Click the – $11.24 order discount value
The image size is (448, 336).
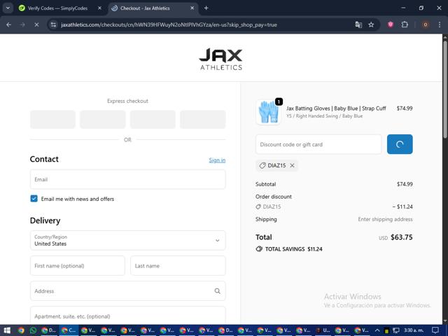[x=402, y=206]
